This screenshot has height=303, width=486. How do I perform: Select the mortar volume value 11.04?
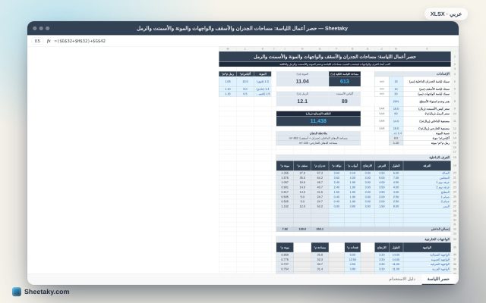tap(302, 81)
